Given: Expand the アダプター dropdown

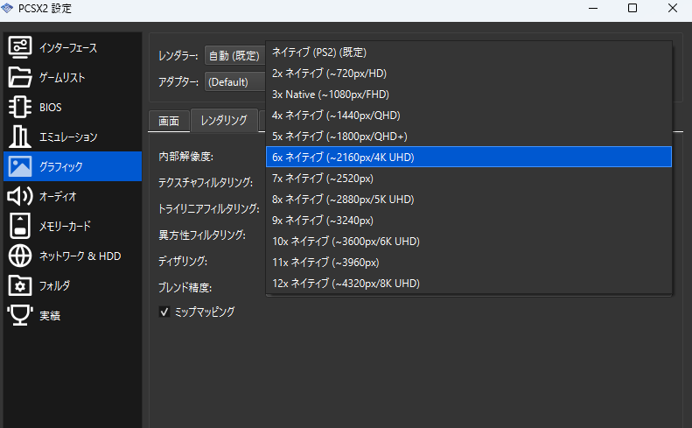Looking at the screenshot, I should coord(234,82).
